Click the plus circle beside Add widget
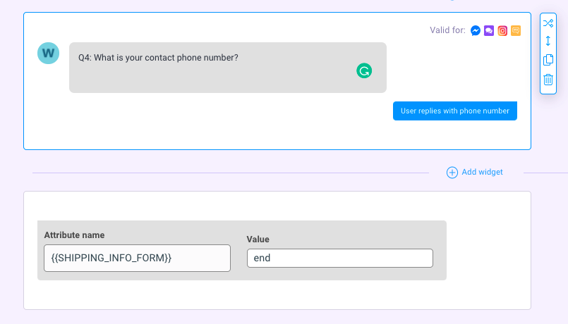The height and width of the screenshot is (324, 568). pyautogui.click(x=452, y=173)
